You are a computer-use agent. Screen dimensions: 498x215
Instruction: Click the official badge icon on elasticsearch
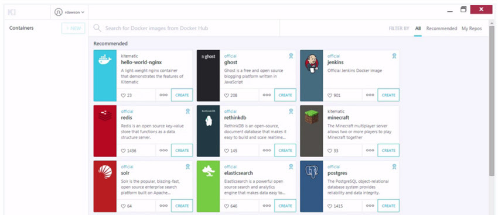(291, 167)
